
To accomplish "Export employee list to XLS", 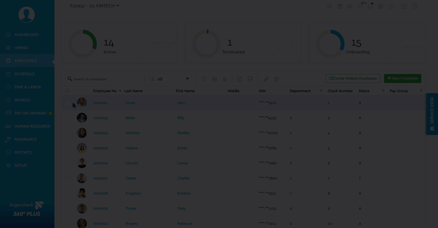I will [x=250, y=79].
